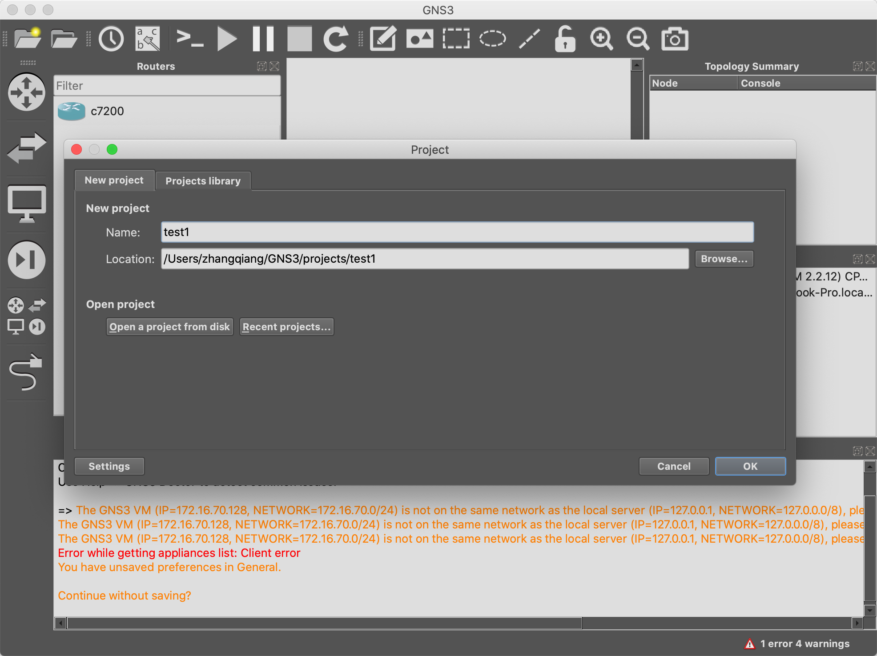Click the green start all nodes icon
Image resolution: width=877 pixels, height=656 pixels.
[x=227, y=39]
